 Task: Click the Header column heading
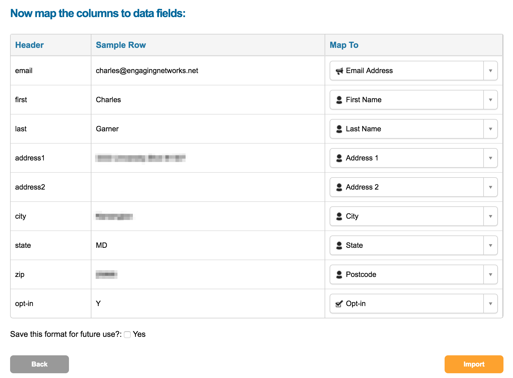click(x=29, y=45)
